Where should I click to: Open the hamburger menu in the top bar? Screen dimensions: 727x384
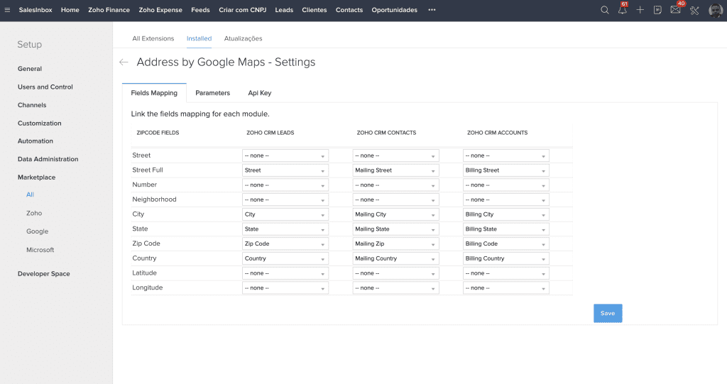(7, 10)
